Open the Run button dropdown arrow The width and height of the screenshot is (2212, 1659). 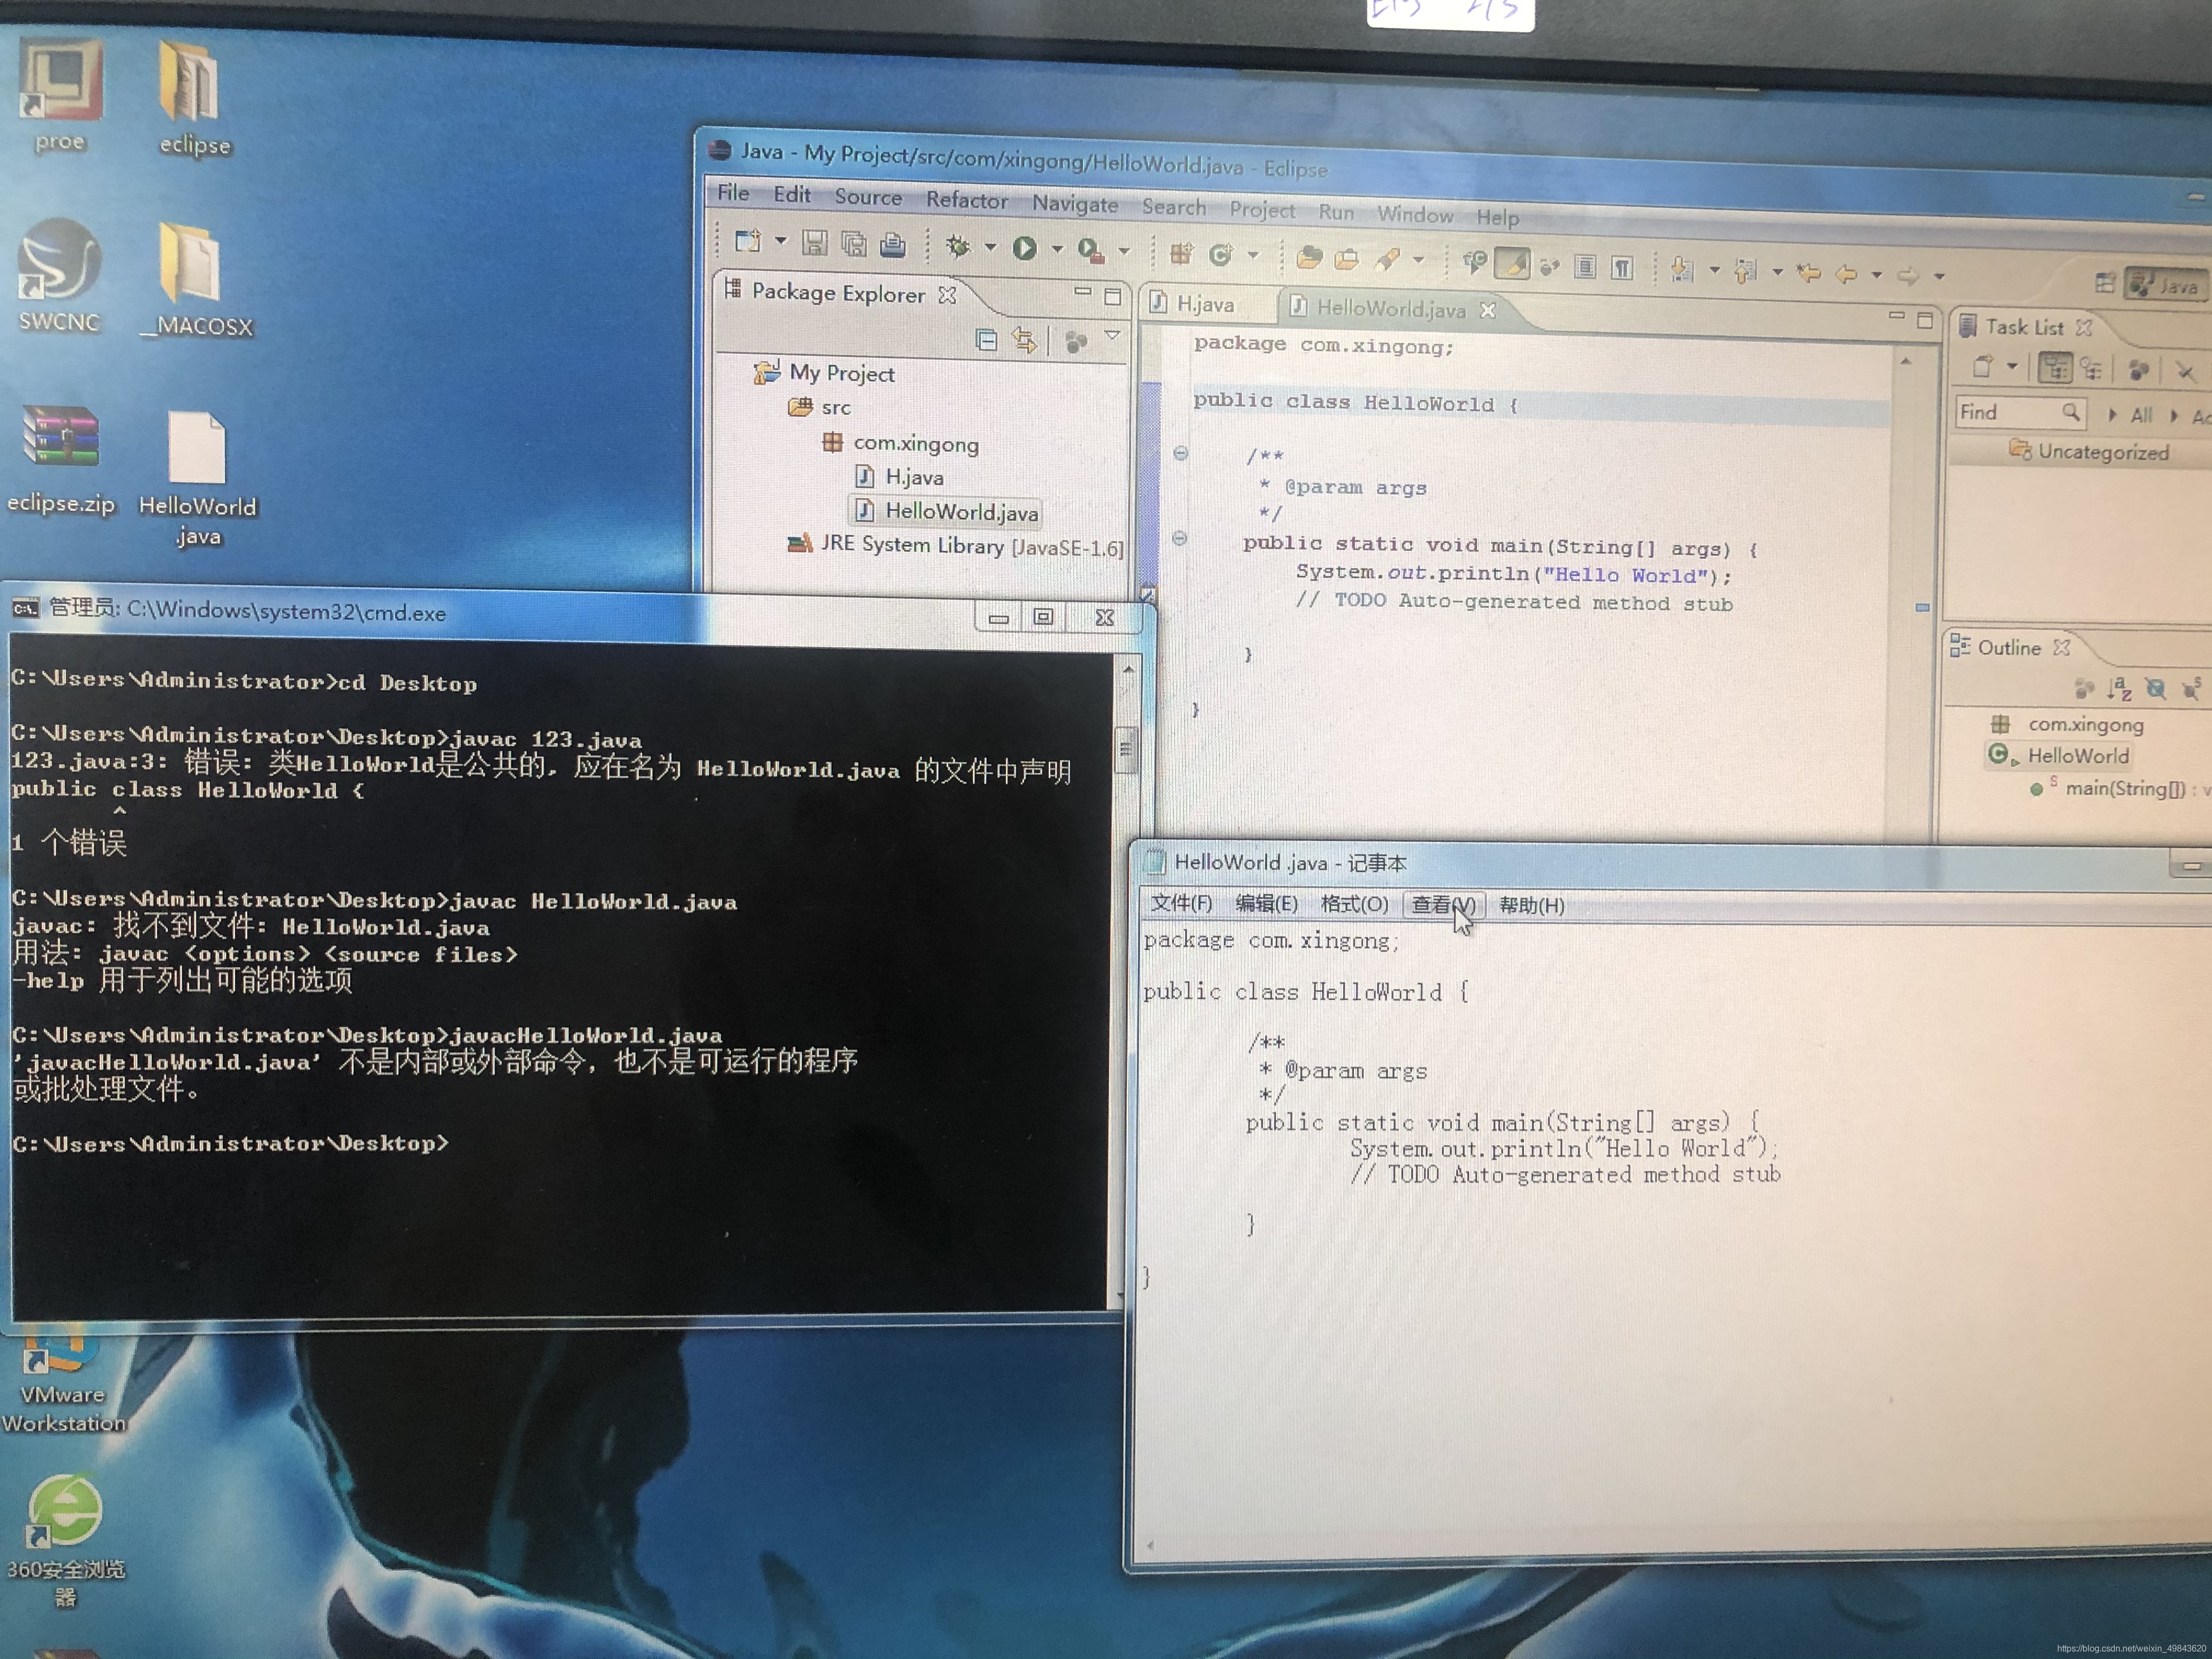[x=1057, y=249]
